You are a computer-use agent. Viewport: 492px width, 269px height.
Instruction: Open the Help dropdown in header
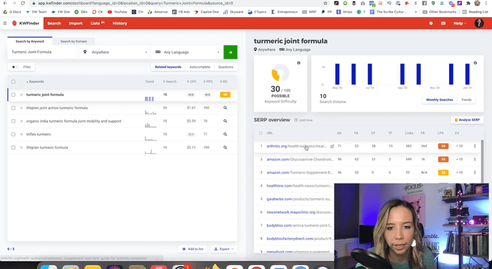(x=460, y=23)
